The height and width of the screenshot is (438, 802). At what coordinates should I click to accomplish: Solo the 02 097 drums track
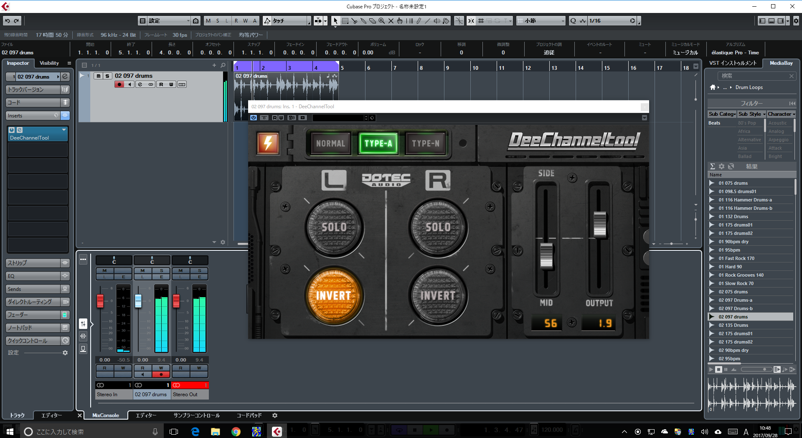[x=107, y=76]
